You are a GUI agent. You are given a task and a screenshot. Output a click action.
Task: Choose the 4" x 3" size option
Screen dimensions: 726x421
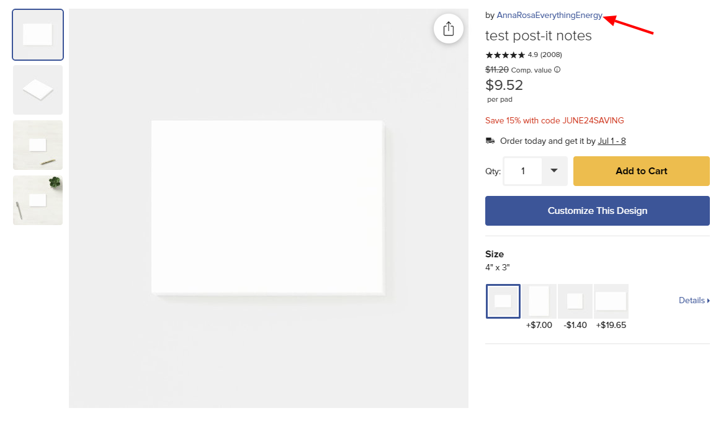pyautogui.click(x=503, y=301)
